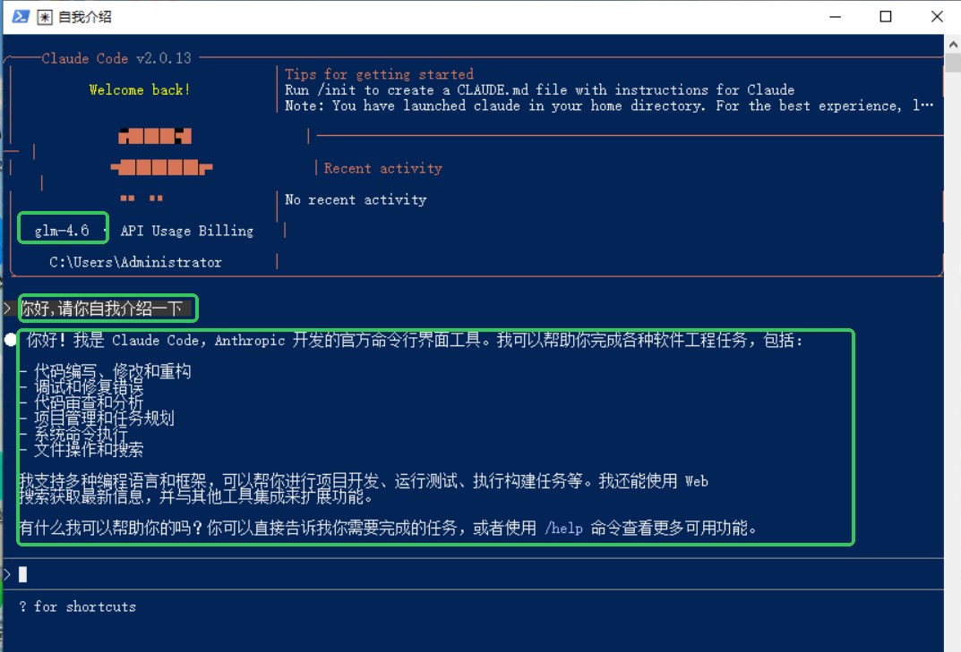Click the Claude pixel mascot logo
The width and height of the screenshot is (961, 652).
tap(161, 165)
